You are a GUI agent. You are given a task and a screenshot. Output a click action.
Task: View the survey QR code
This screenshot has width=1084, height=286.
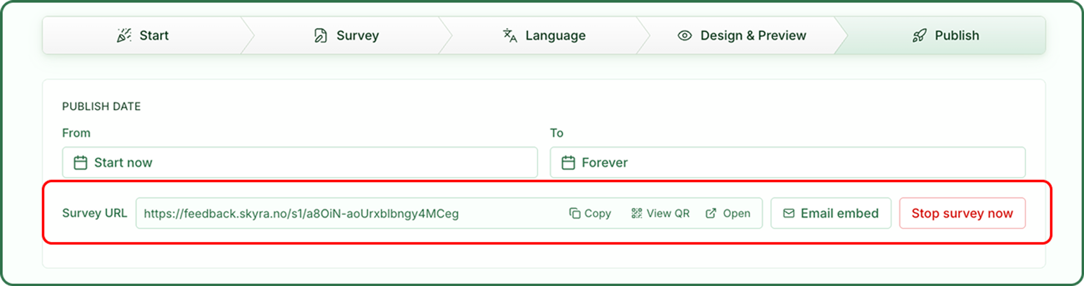coord(660,213)
